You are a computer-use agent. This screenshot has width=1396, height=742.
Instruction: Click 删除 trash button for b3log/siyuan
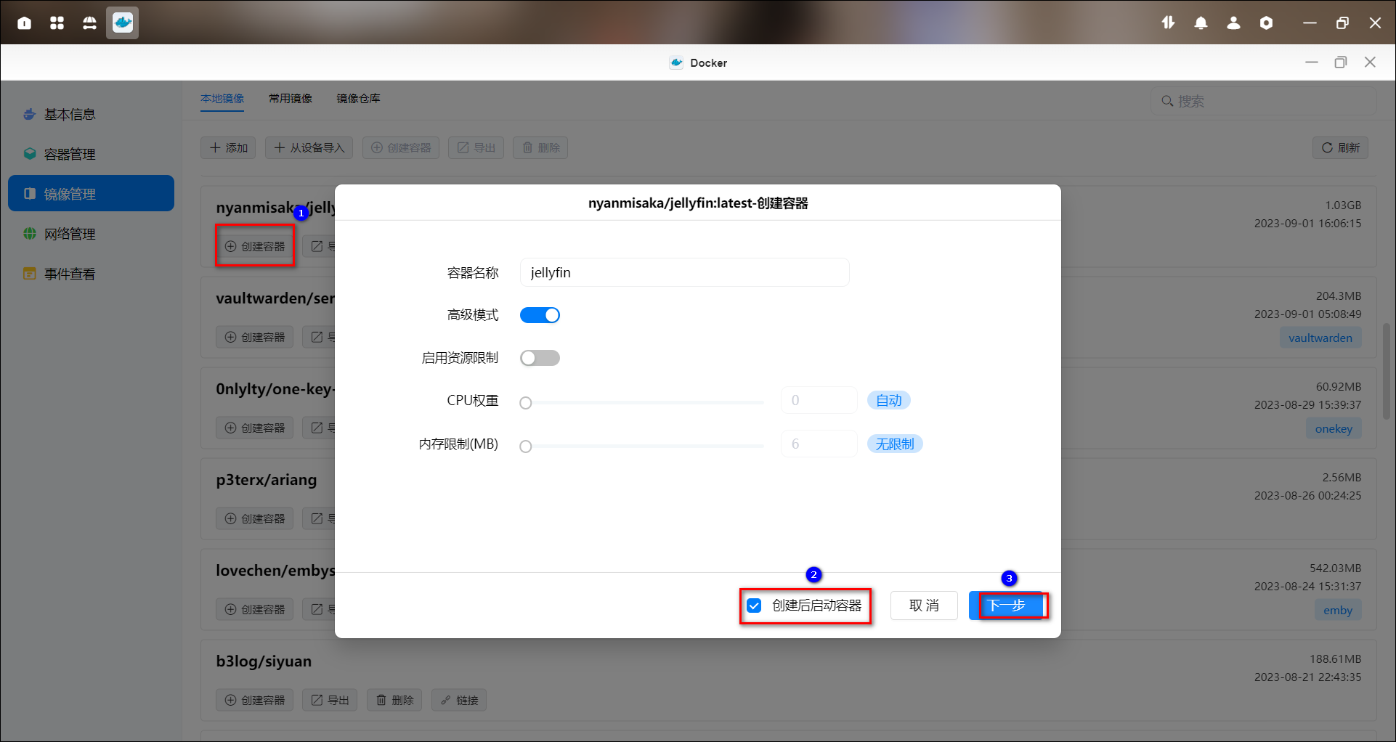(394, 700)
